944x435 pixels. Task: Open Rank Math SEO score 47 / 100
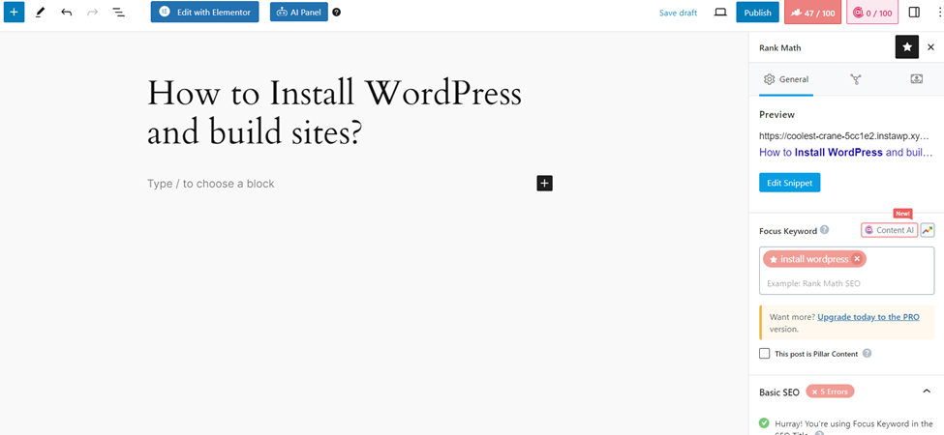pyautogui.click(x=812, y=13)
